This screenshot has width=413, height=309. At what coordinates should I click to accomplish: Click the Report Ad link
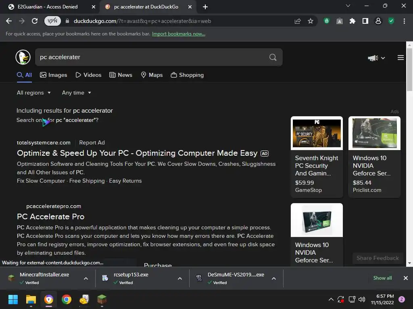tap(92, 142)
